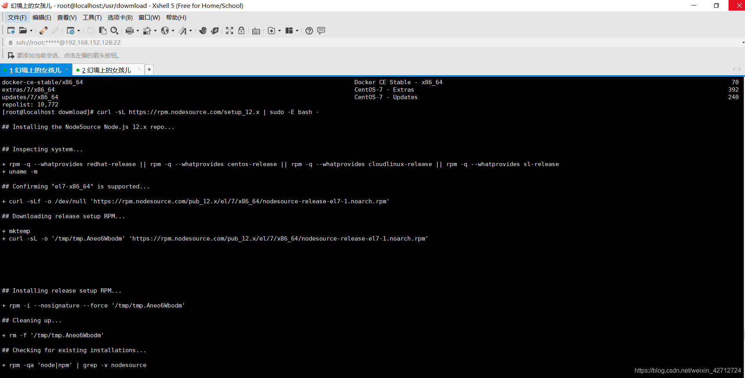
Task: Expand the Encoding globe dropdown arrow
Action: (173, 31)
